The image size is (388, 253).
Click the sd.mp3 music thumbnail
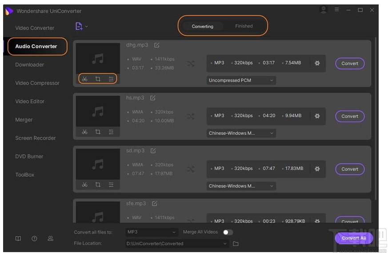pyautogui.click(x=98, y=164)
